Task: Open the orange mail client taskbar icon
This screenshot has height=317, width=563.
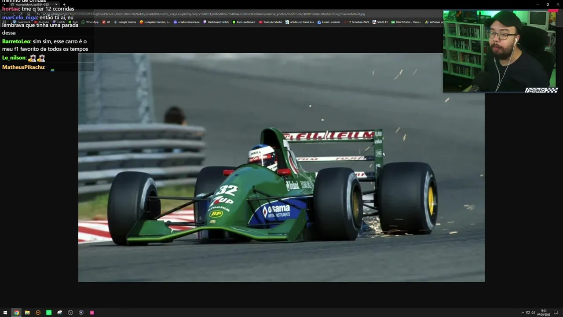Action: click(38, 313)
